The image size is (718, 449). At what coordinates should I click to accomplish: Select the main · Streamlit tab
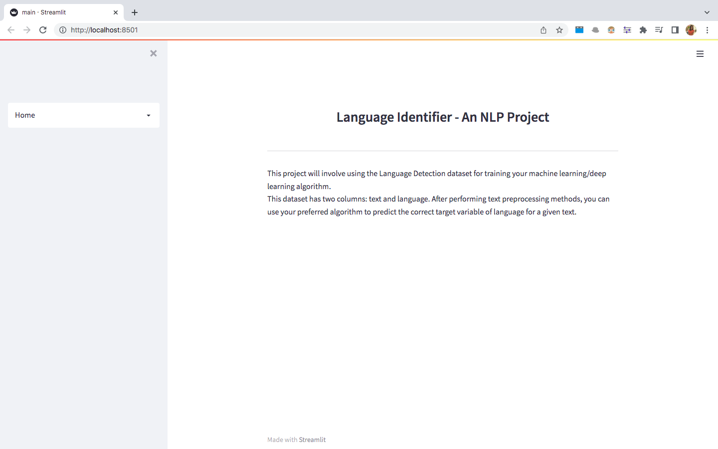64,12
